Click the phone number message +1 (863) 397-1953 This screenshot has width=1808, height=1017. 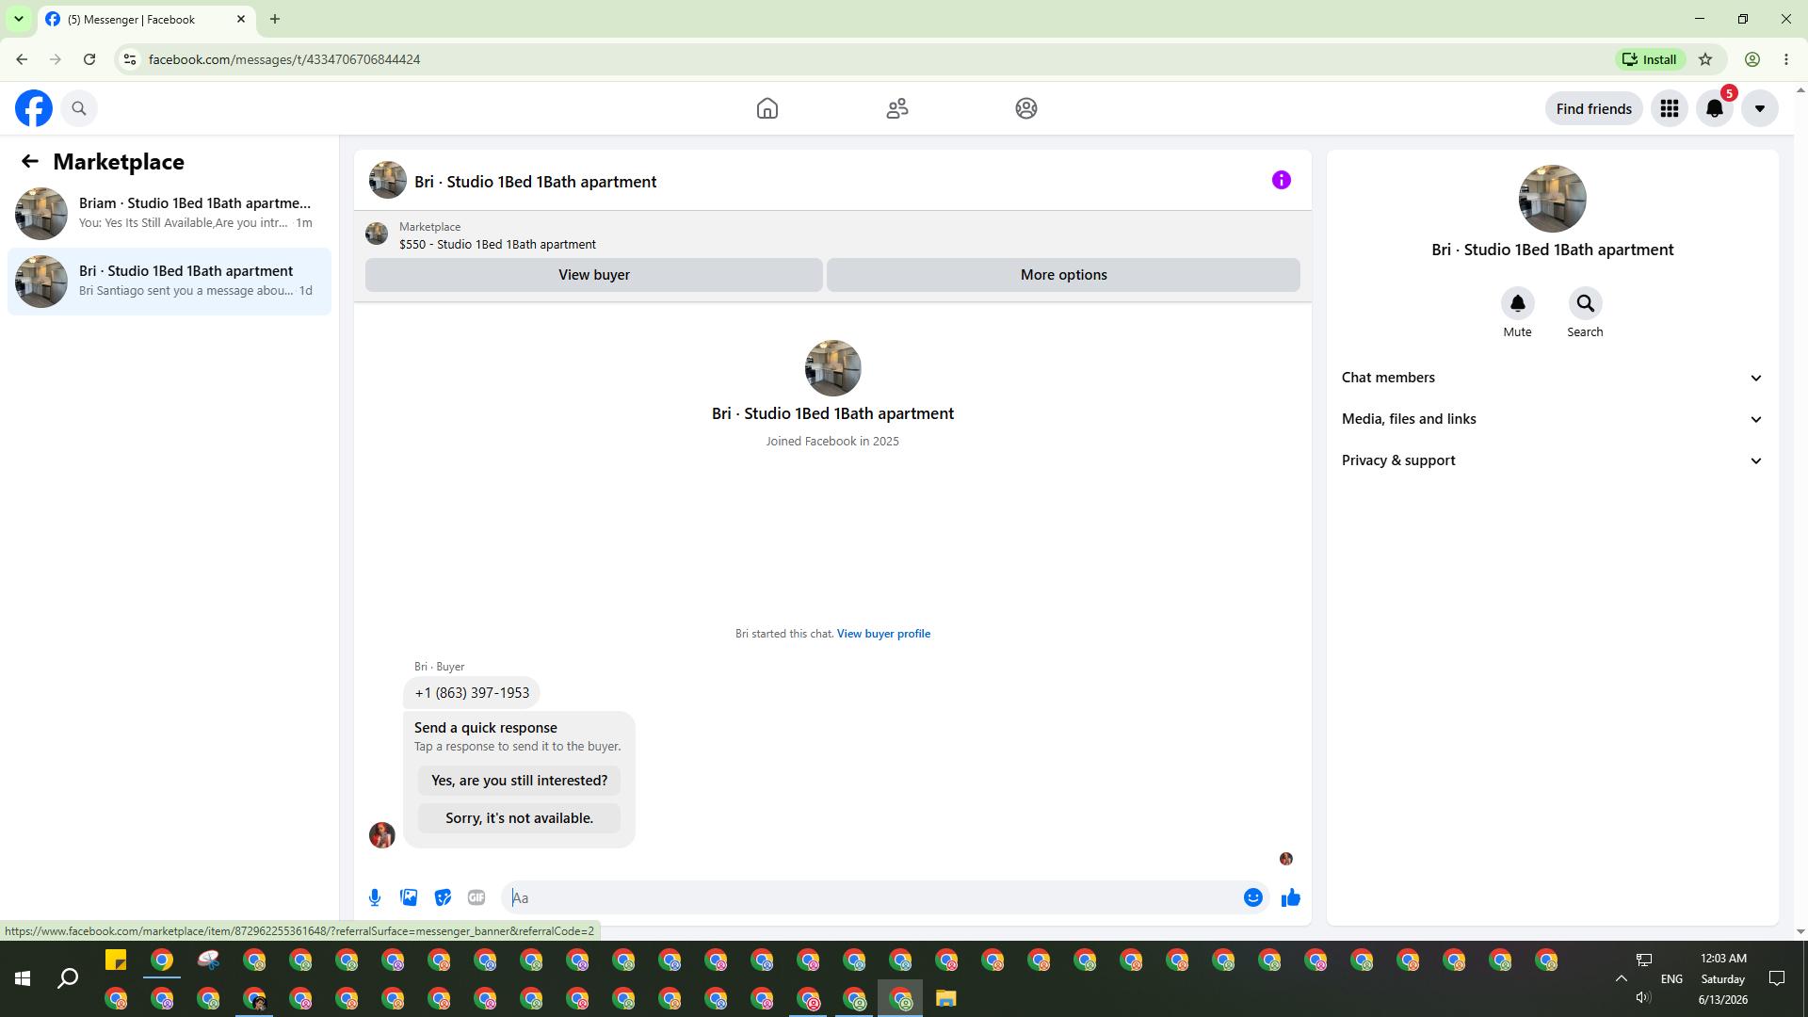(x=472, y=693)
